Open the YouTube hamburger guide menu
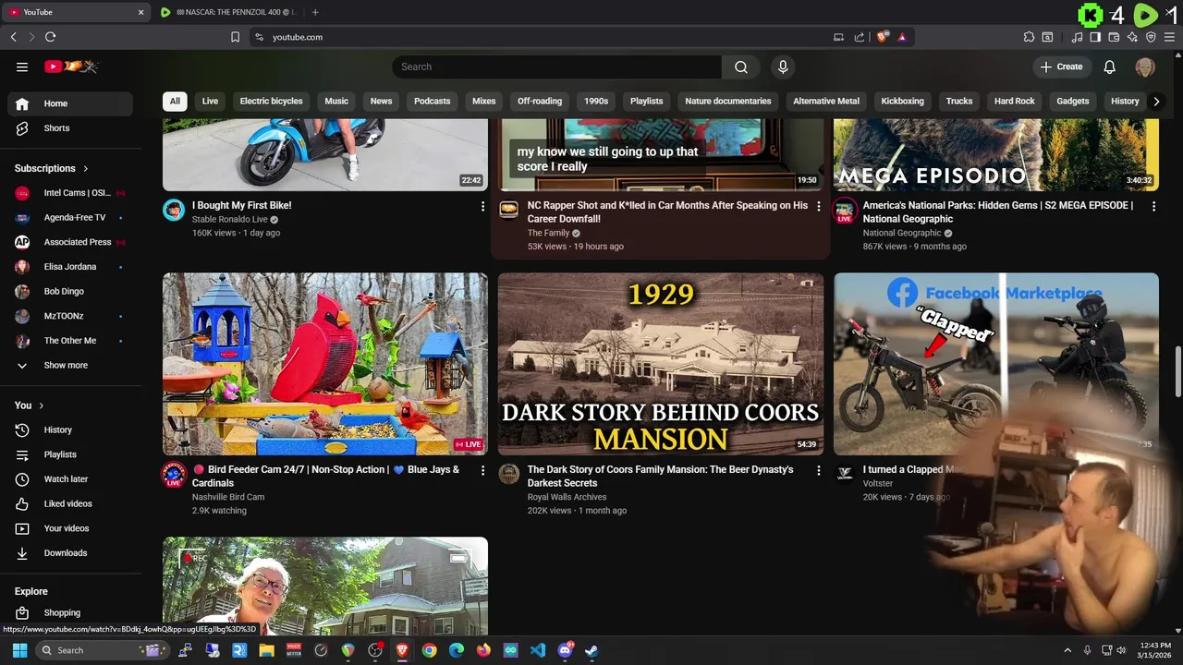 (22, 66)
